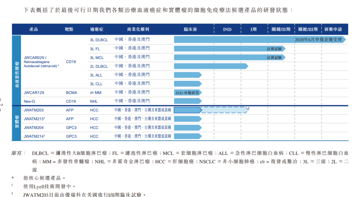The height and width of the screenshot is (197, 355).
Task: Select the relma-cel product name text
Action: click(x=41, y=62)
